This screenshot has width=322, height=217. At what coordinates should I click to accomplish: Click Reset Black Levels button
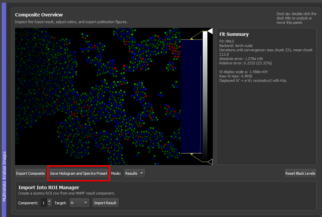[x=300, y=173]
